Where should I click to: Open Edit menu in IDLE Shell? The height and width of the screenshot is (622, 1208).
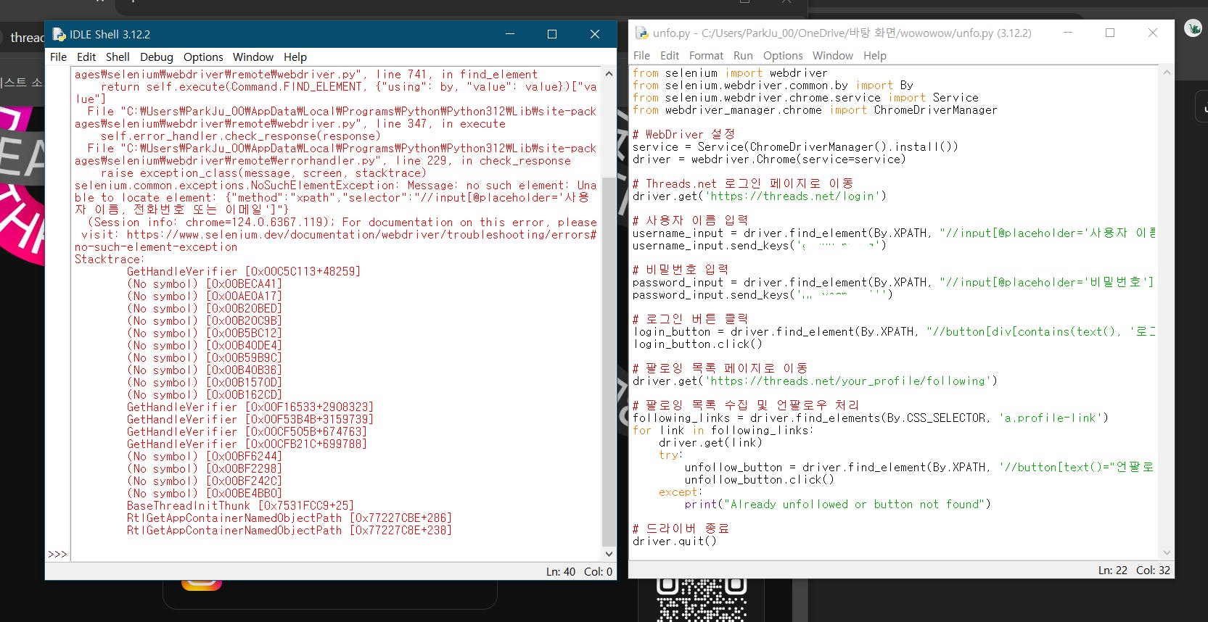pyautogui.click(x=86, y=57)
